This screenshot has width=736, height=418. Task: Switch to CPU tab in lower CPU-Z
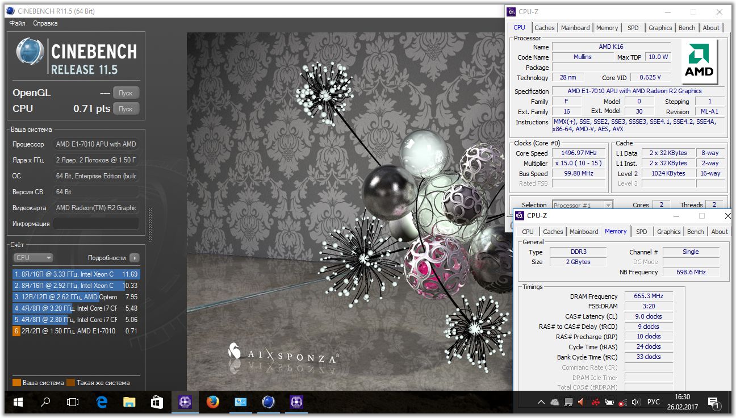[528, 232]
